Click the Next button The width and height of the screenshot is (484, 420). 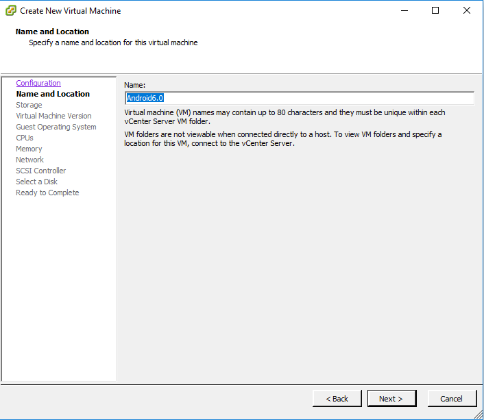point(391,398)
